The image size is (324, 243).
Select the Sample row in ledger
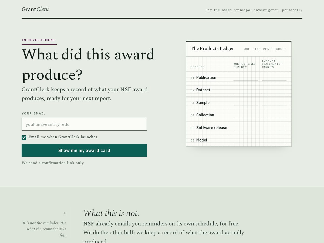click(x=238, y=103)
